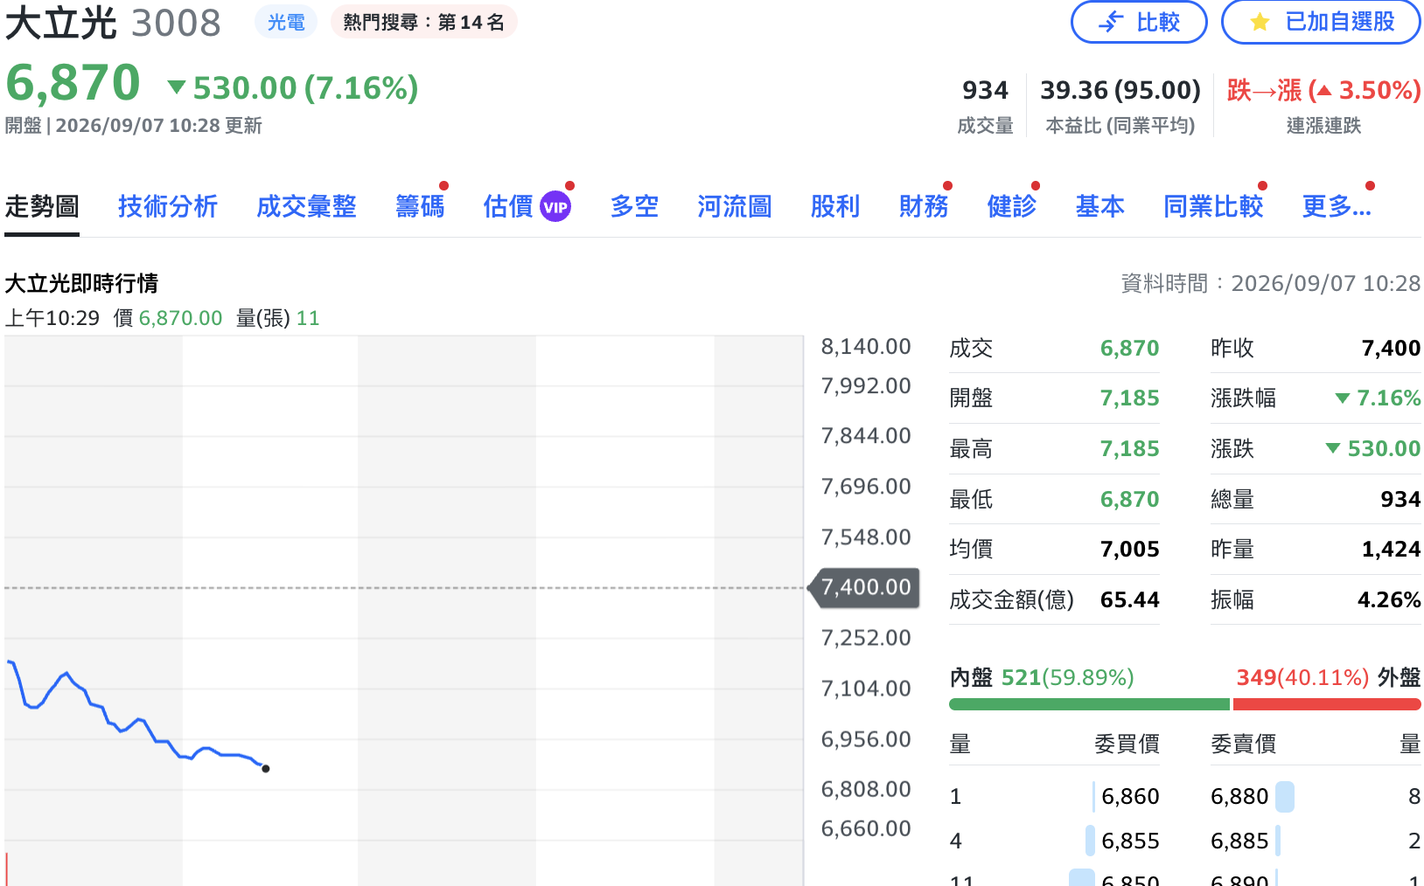Open the 同業比較 tab

click(1213, 207)
